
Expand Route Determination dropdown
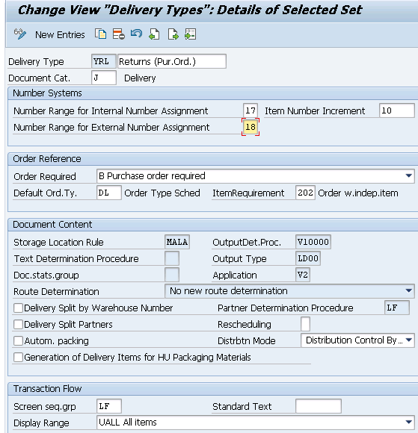tap(408, 291)
